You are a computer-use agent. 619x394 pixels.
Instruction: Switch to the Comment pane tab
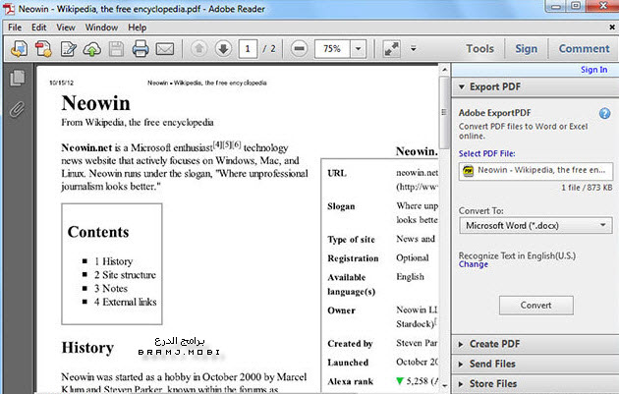[584, 48]
